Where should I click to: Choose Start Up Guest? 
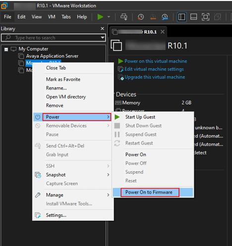coord(140,117)
